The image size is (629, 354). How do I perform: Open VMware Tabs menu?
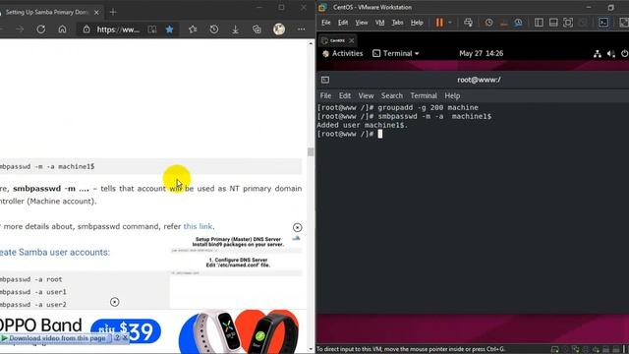(397, 23)
